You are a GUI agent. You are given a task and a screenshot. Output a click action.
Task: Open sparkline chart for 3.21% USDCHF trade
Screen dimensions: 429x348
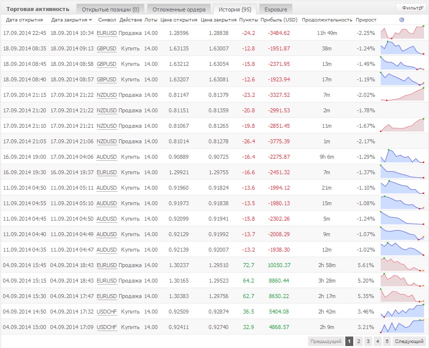click(402, 327)
